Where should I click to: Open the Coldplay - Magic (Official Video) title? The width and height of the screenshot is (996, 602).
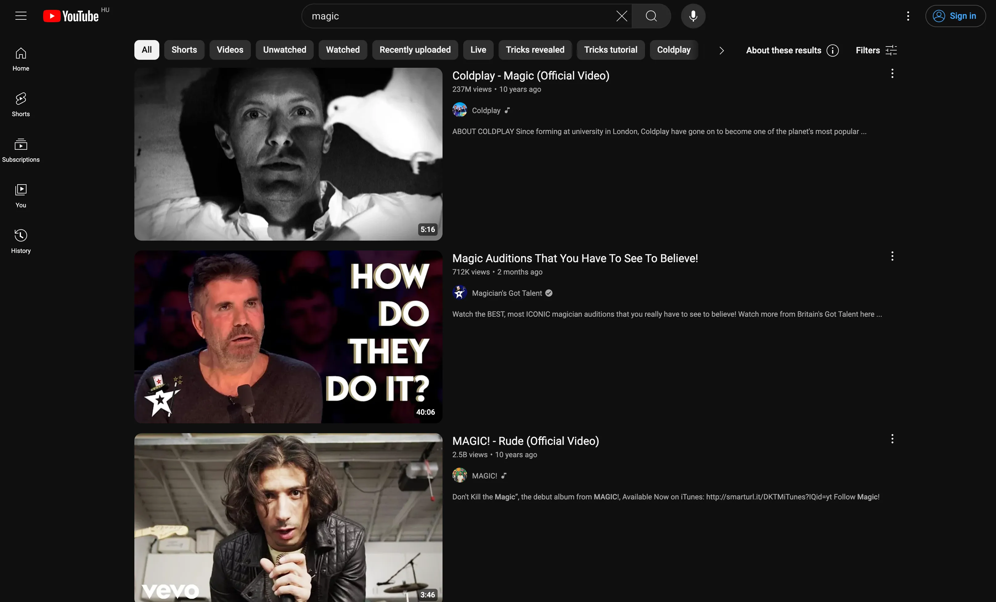tap(531, 75)
